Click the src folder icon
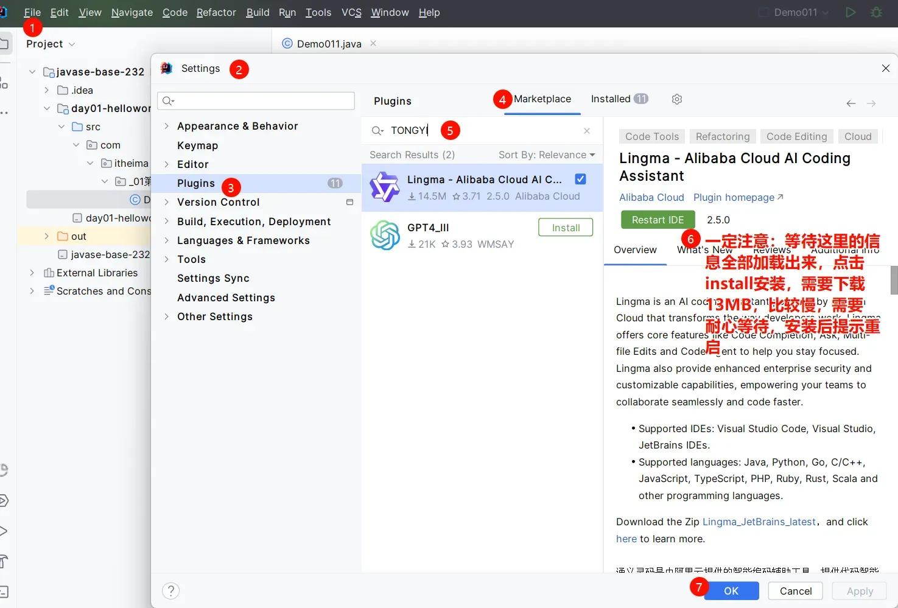This screenshot has height=608, width=898. [x=77, y=127]
